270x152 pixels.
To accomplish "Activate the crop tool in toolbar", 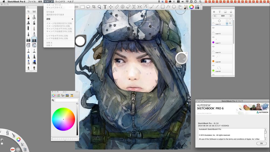I will click(x=94, y=7).
